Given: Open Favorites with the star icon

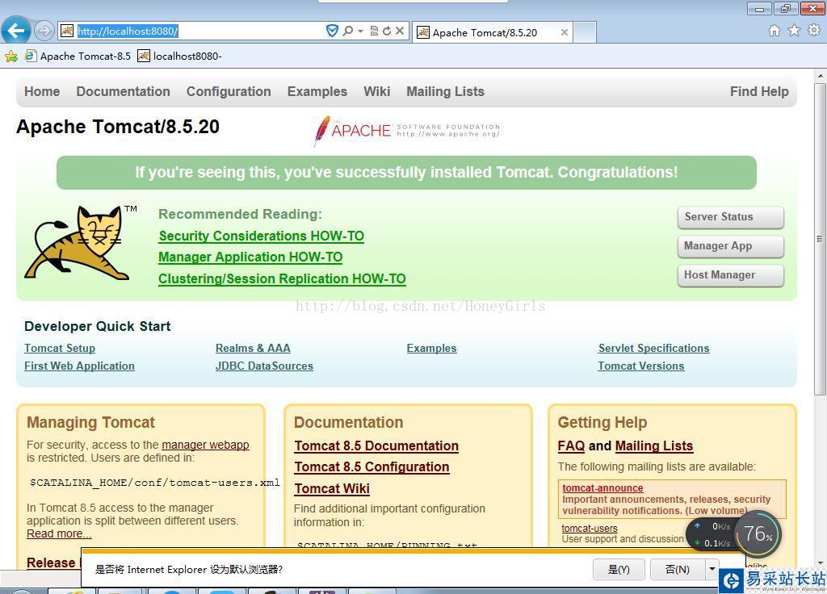Looking at the screenshot, I should pos(794,31).
